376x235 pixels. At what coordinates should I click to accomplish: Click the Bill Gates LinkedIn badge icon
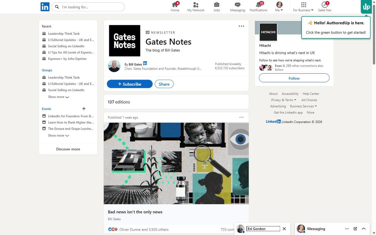pos(145,63)
